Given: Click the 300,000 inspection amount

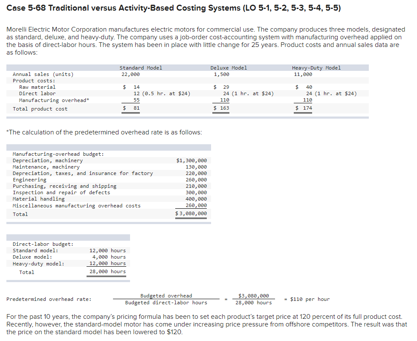Looking at the screenshot, I should pos(196,192).
